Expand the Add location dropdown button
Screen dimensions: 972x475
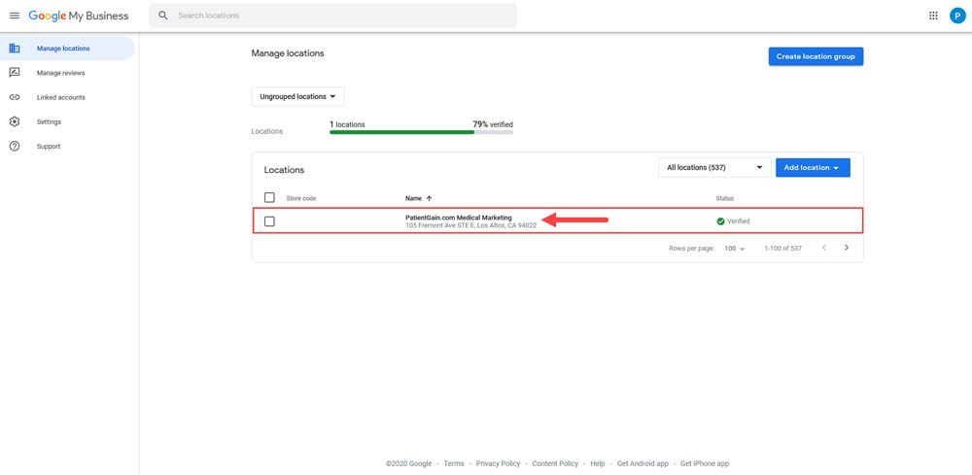(813, 167)
